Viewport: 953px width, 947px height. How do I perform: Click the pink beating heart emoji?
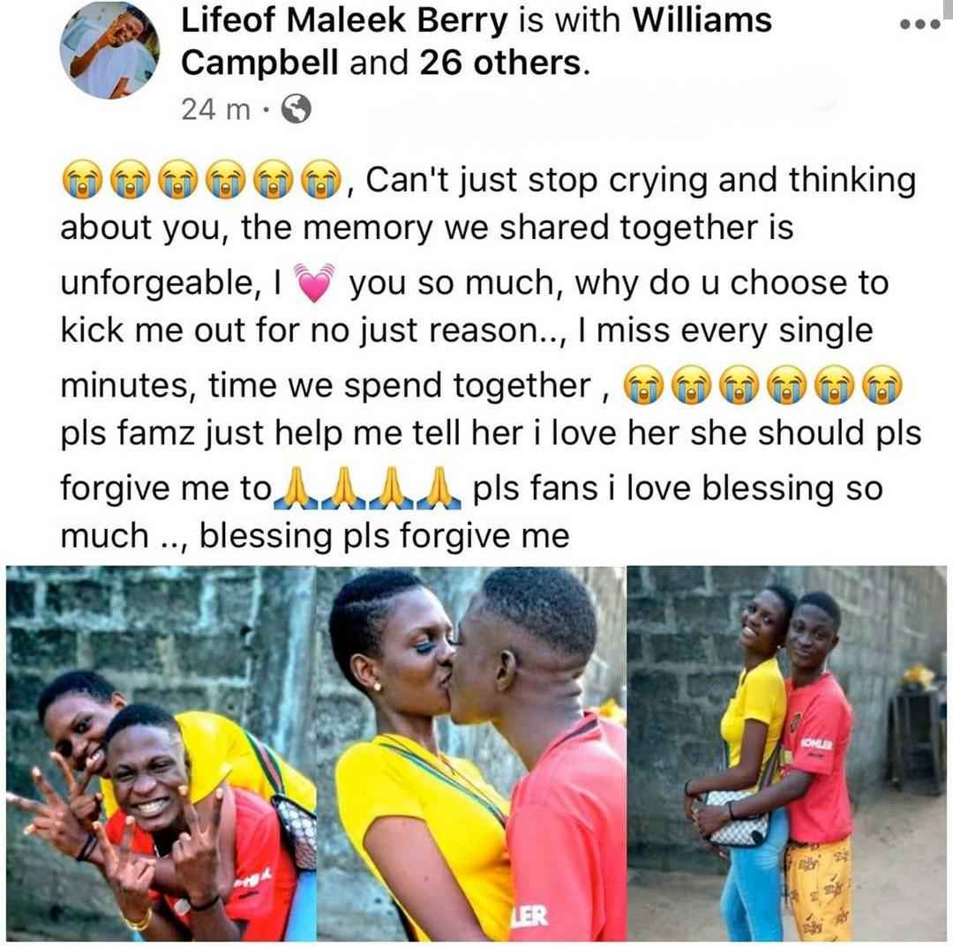tap(314, 283)
